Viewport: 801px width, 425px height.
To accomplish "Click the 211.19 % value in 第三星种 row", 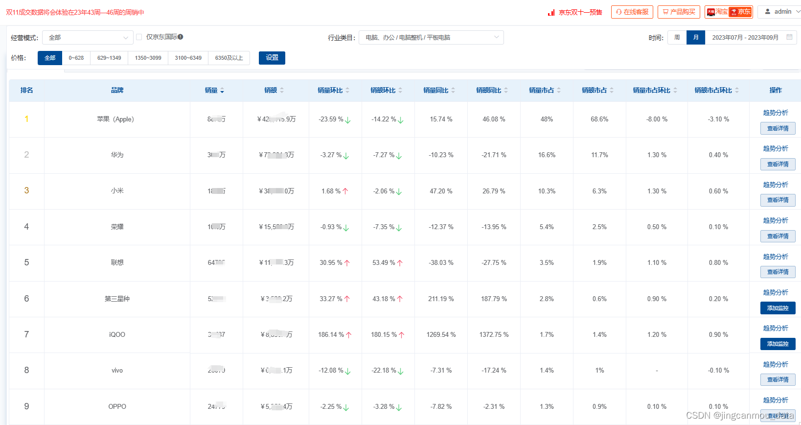I will 441,299.
